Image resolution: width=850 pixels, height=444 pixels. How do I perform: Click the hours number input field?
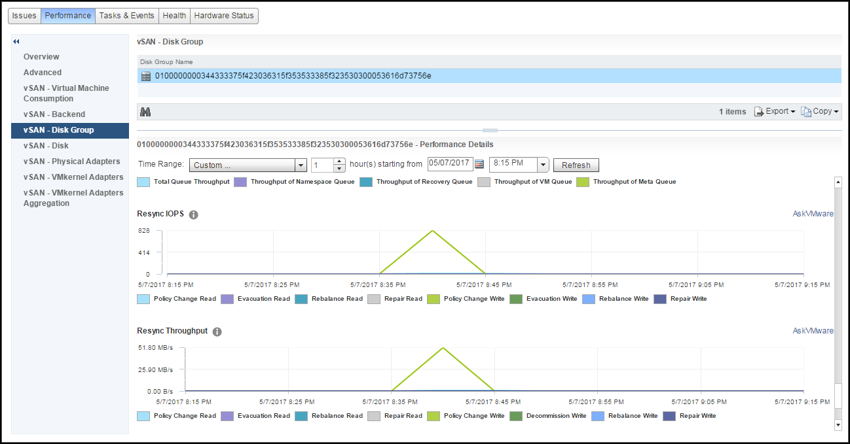tap(323, 165)
